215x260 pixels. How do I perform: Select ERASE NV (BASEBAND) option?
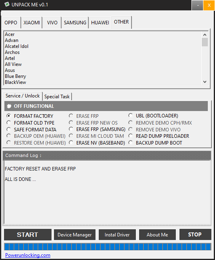[x=71, y=143]
